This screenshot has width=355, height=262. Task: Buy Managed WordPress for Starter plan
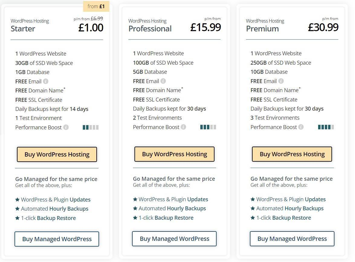(x=57, y=239)
